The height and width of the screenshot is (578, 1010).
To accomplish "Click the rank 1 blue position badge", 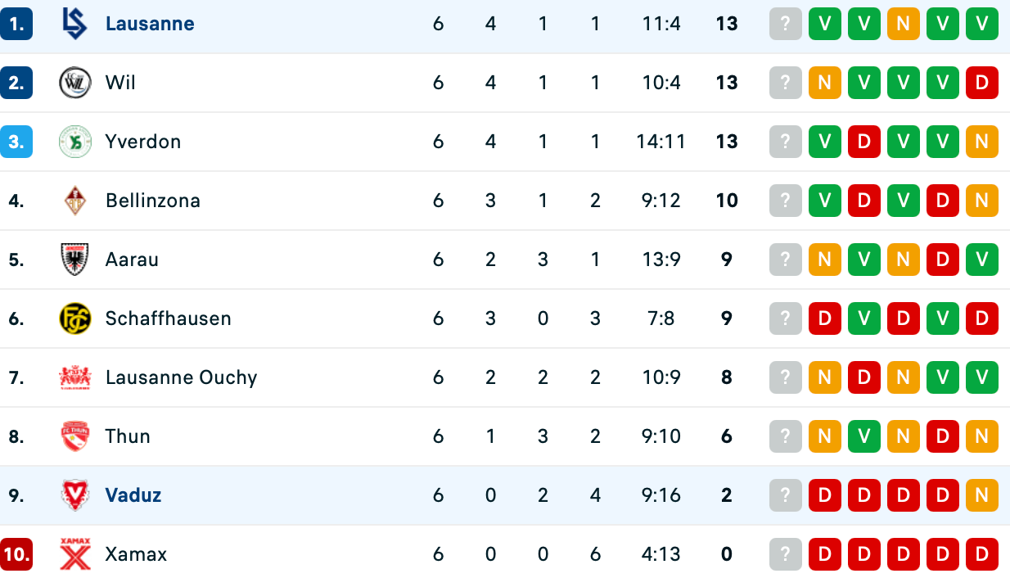I will (x=16, y=24).
